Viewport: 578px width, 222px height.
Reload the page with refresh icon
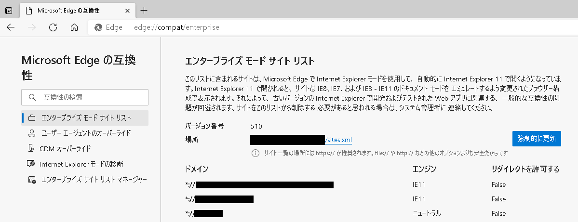(53, 27)
